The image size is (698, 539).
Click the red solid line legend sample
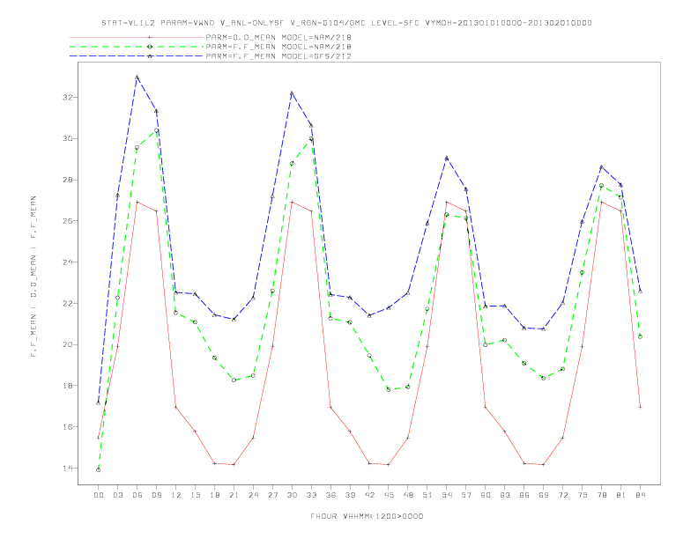pyautogui.click(x=137, y=37)
